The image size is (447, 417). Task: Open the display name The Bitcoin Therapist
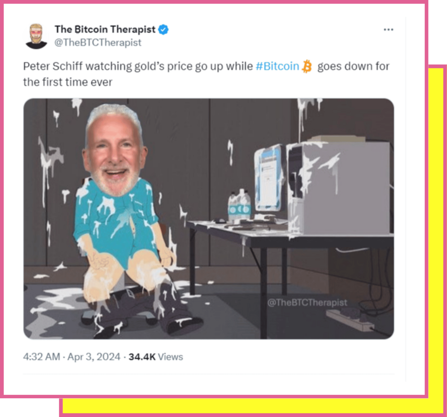pos(105,29)
